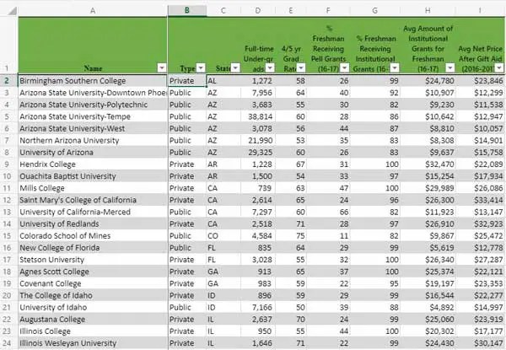The height and width of the screenshot is (350, 506).
Task: Click cell Ouachita Baptist University
Action: pyautogui.click(x=93, y=176)
